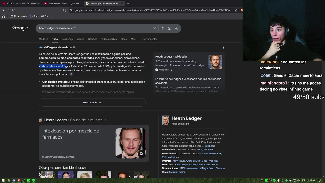Image resolution: width=325 pixels, height=183 pixels.
Task: Open the Steam icon in the system tray
Action: click(290, 180)
